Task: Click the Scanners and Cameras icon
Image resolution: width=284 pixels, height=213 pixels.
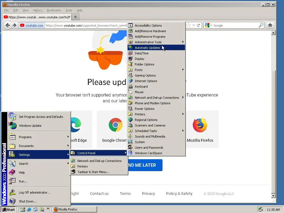Action: (x=130, y=125)
